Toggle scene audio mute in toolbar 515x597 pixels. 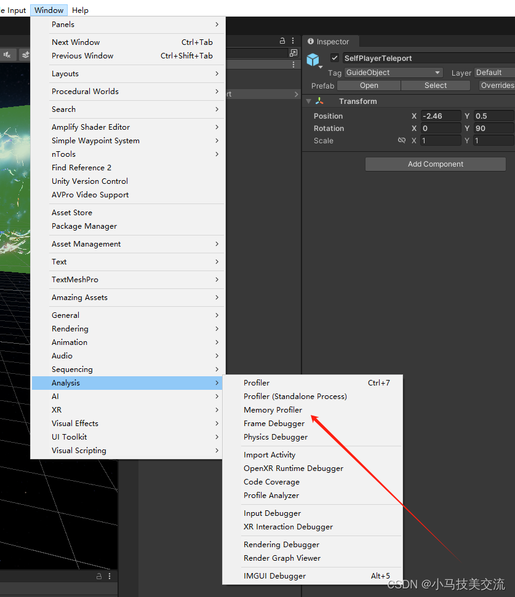pyautogui.click(x=9, y=55)
